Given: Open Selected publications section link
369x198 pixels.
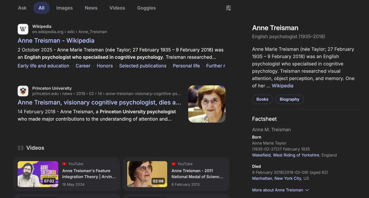Looking at the screenshot, I should click(143, 66).
